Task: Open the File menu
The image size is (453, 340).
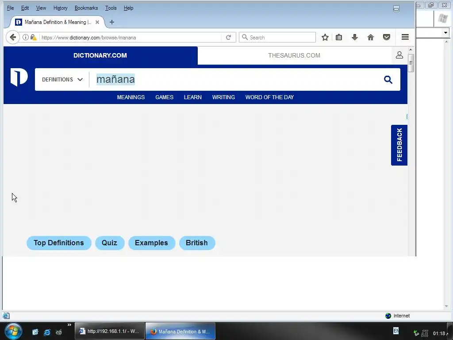Action: [x=11, y=8]
